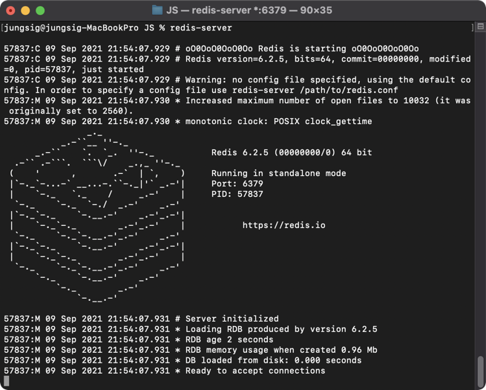Screen dimensions: 486x390
Task: Click the 'DB loaded from disk: 0.000 seconds' line
Action: click(183, 360)
